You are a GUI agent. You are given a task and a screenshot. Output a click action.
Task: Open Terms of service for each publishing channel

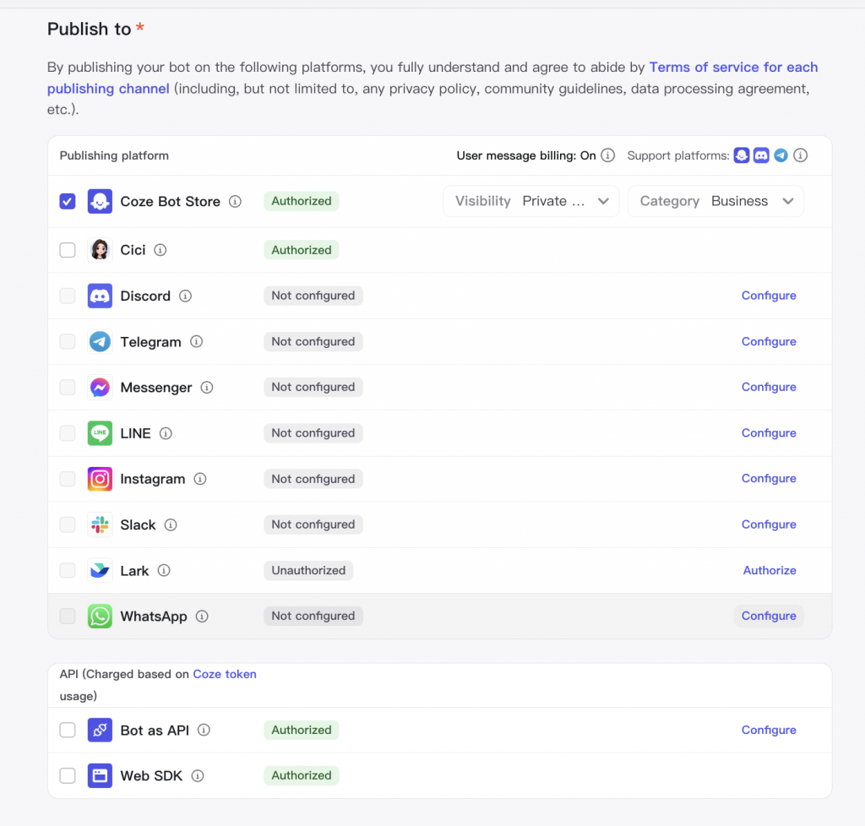click(x=733, y=67)
